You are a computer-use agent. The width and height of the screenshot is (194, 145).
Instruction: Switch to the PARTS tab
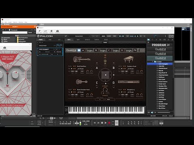(x=40, y=40)
